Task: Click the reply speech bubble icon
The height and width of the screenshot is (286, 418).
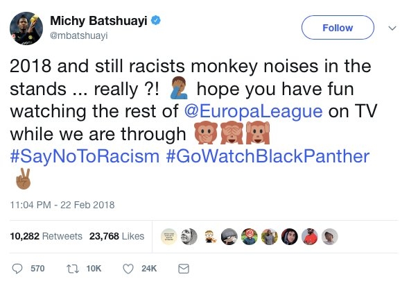Action: click(19, 267)
